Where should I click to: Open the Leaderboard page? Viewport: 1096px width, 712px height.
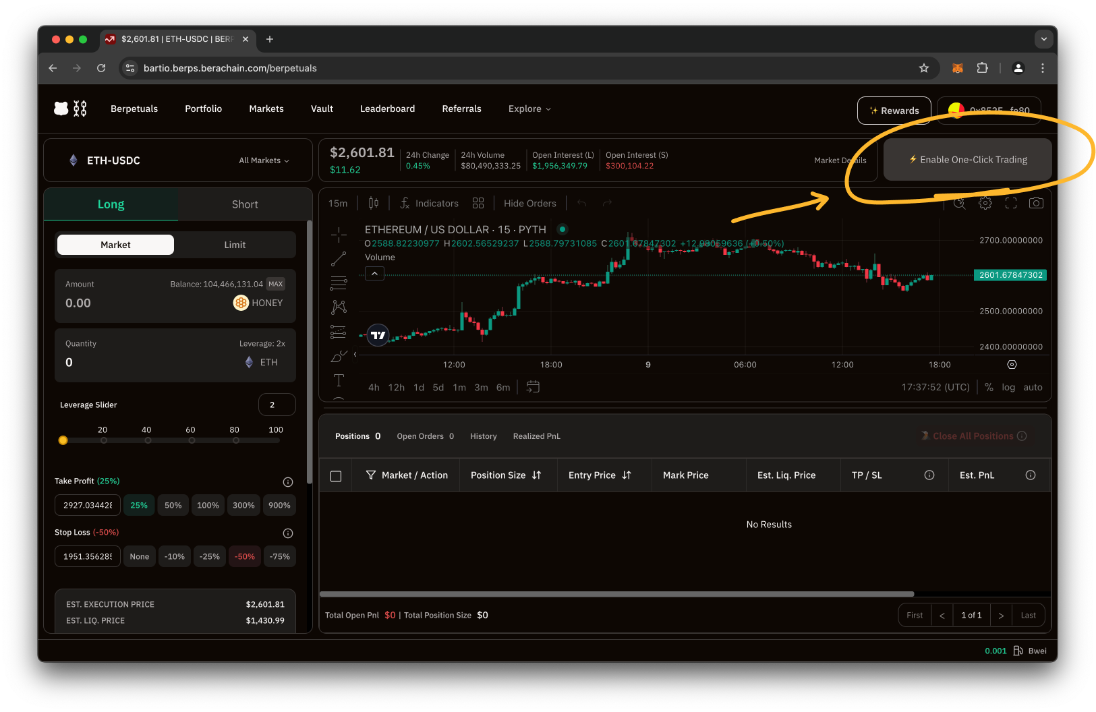pos(387,109)
